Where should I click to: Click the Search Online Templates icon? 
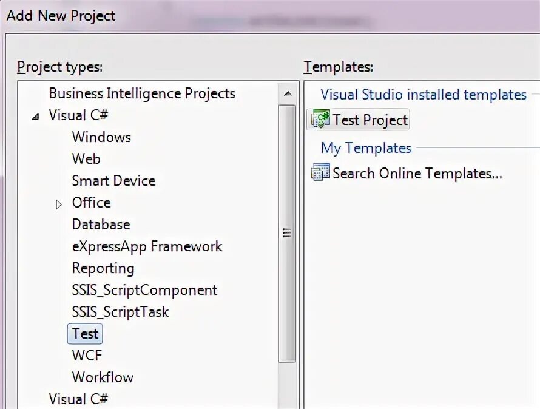point(320,173)
